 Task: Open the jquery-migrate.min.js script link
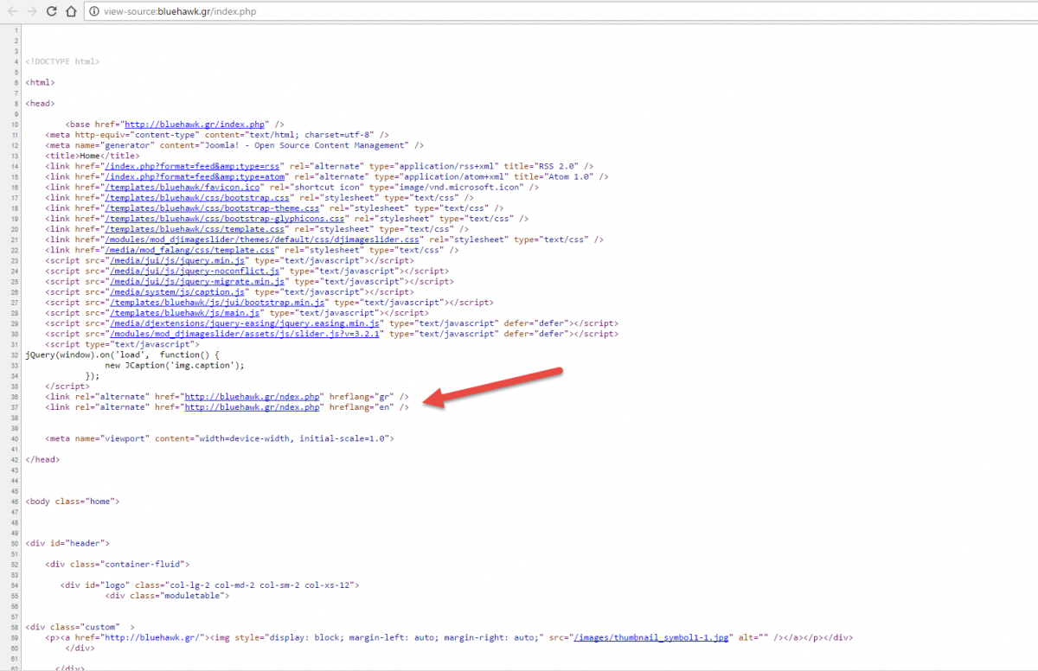coord(198,280)
